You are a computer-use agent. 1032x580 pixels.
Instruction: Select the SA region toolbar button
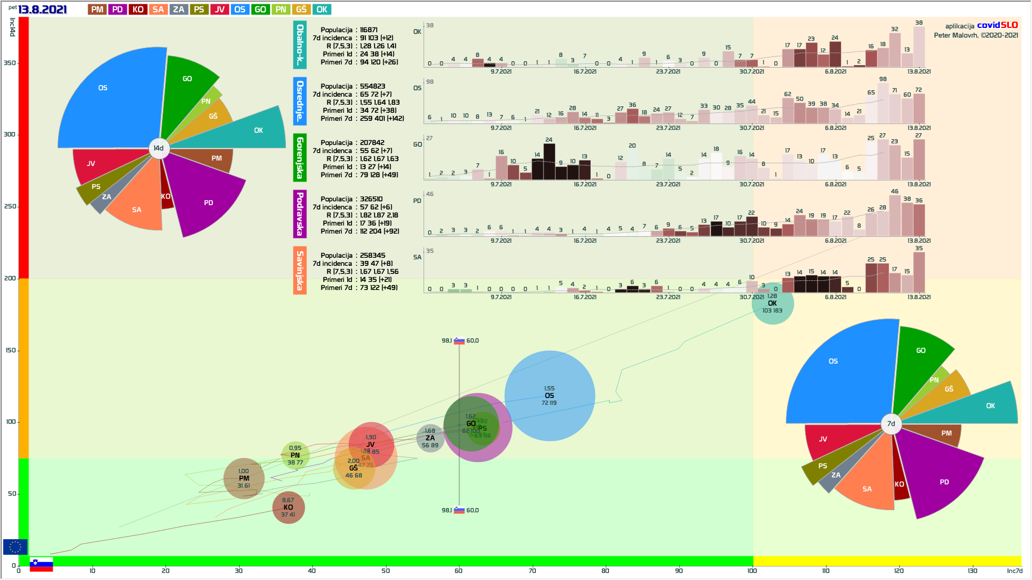[x=158, y=9]
